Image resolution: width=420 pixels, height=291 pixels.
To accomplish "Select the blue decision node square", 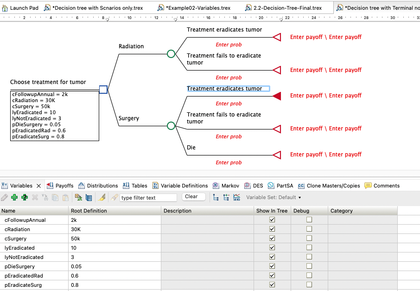I will pos(103,90).
